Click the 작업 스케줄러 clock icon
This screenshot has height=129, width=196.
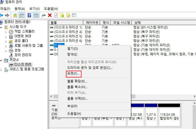(x=11, y=32)
